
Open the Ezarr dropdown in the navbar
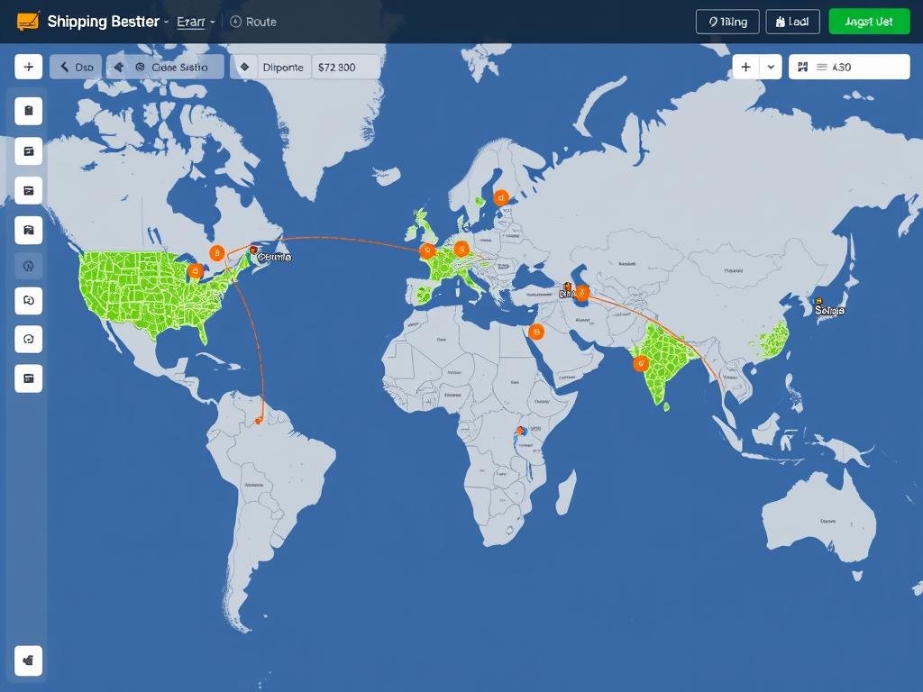[x=195, y=22]
